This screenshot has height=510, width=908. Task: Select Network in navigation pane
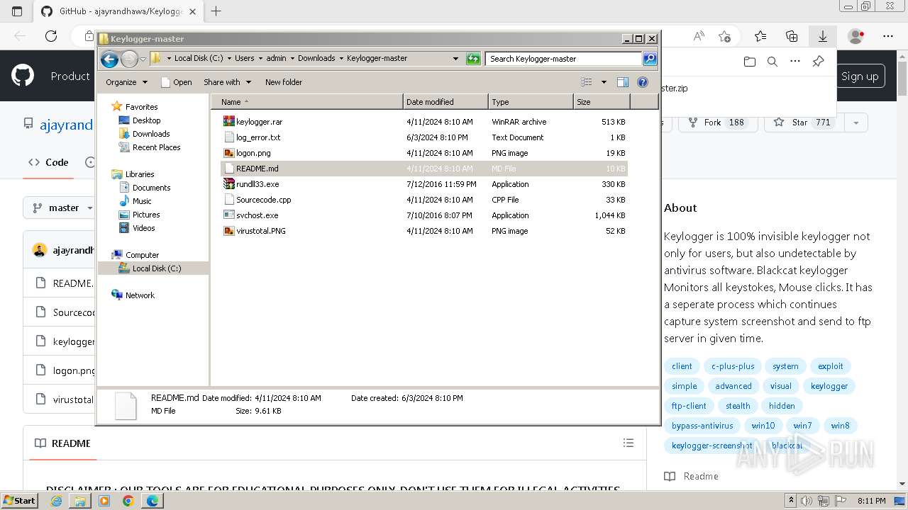pyautogui.click(x=140, y=295)
